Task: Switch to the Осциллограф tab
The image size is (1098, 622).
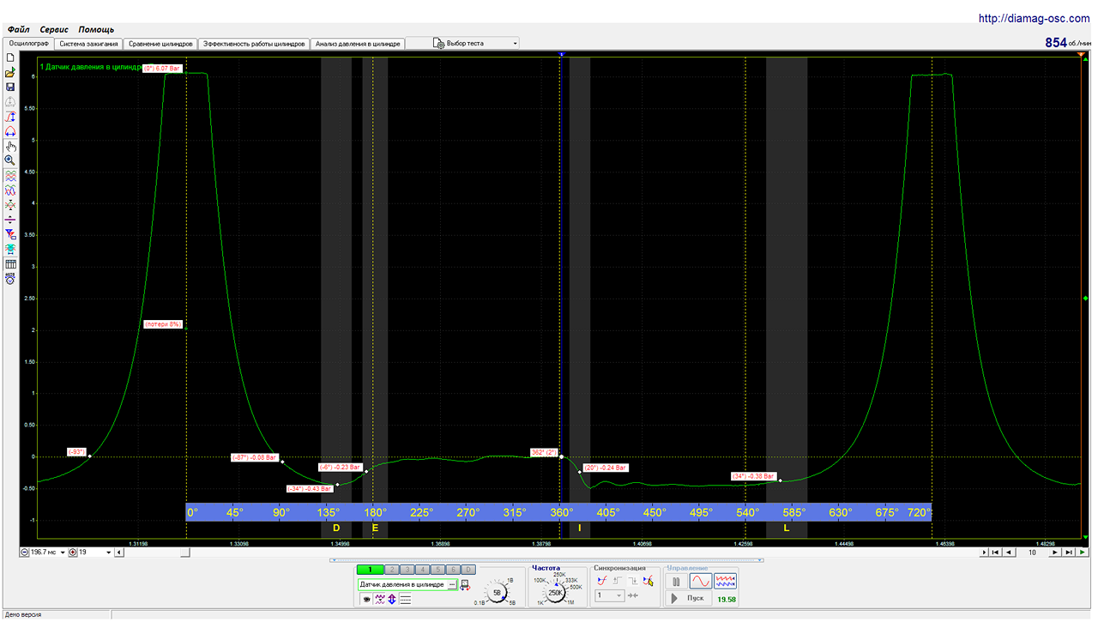Action: click(27, 43)
